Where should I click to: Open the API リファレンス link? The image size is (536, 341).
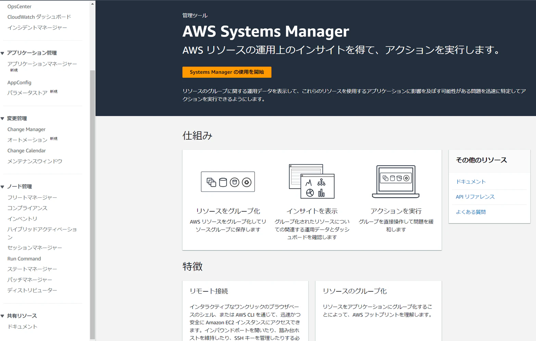475,197
